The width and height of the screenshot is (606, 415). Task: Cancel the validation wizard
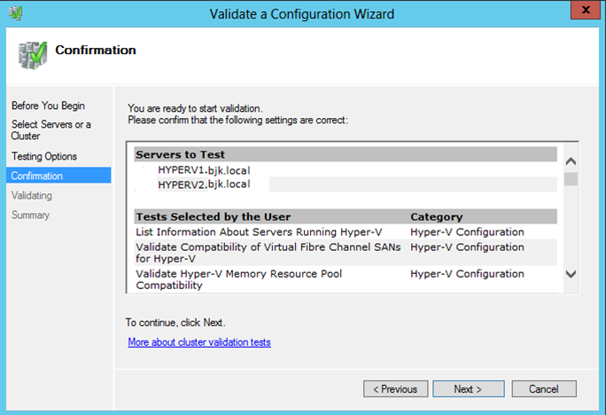(x=543, y=388)
